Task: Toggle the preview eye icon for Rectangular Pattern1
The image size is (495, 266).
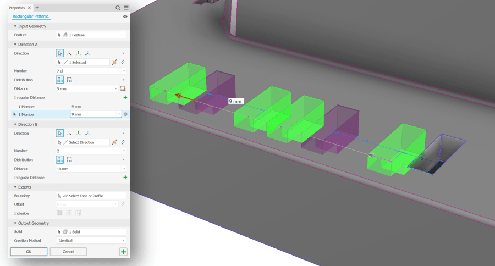Action: [x=125, y=16]
